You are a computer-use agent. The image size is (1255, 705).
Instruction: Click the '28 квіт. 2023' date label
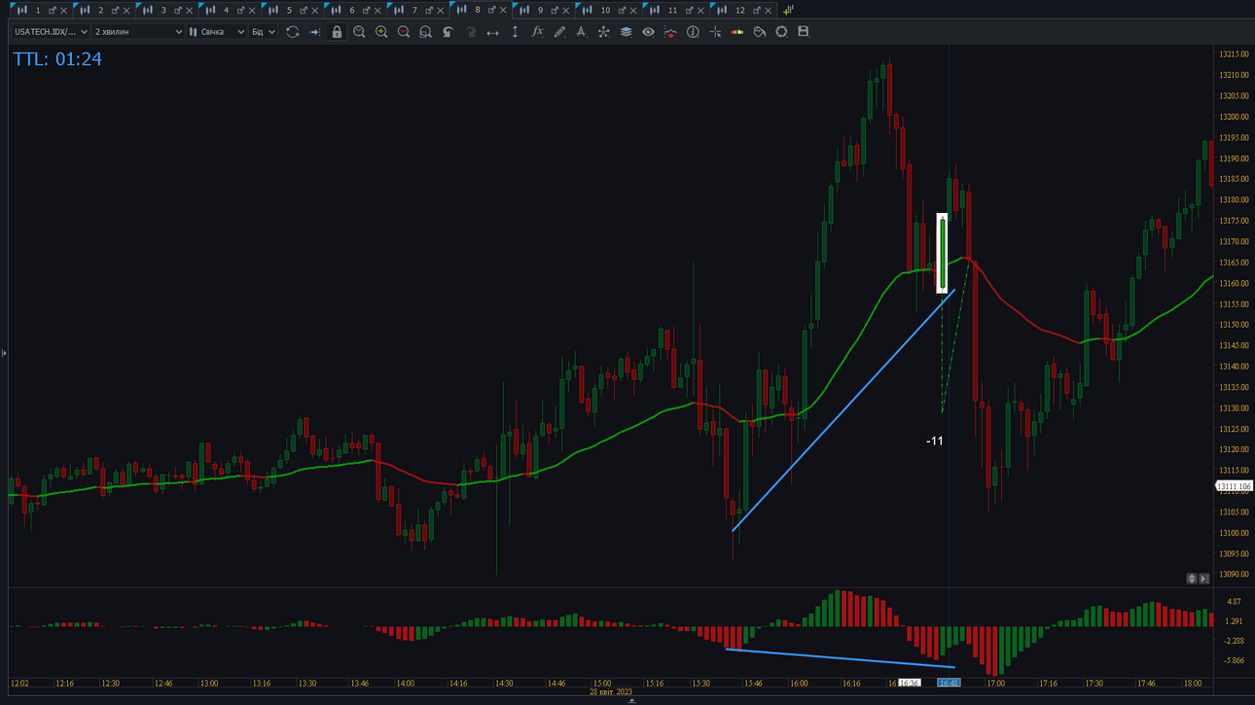(x=611, y=692)
